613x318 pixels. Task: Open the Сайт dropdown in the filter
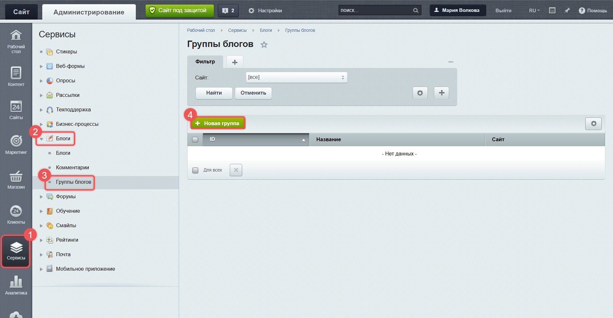[x=296, y=77]
